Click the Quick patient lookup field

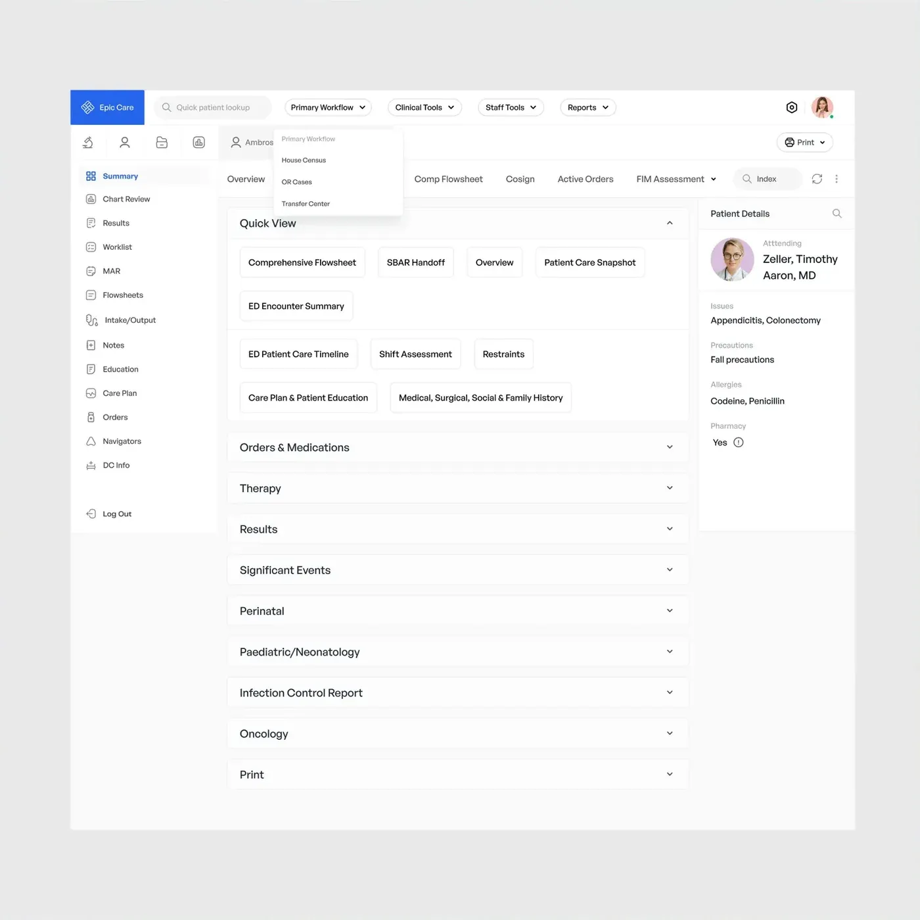212,107
